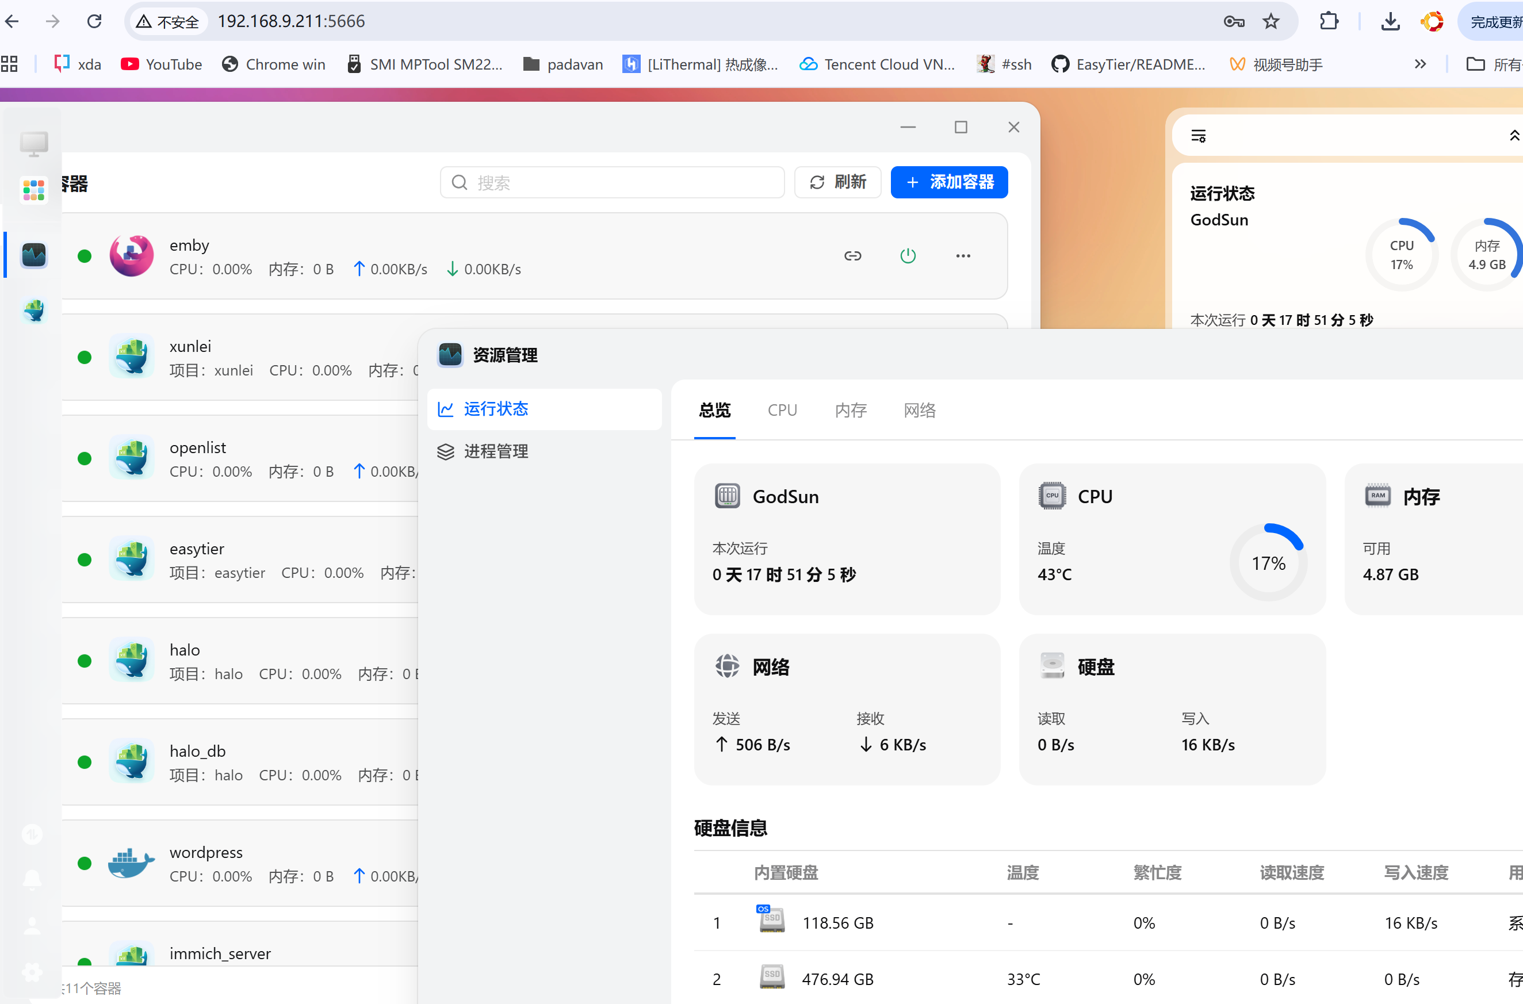Bookmark this page with the star icon

(1271, 22)
